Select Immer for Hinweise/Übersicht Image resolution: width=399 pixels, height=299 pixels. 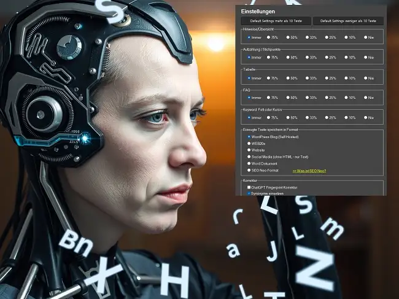pyautogui.click(x=249, y=37)
